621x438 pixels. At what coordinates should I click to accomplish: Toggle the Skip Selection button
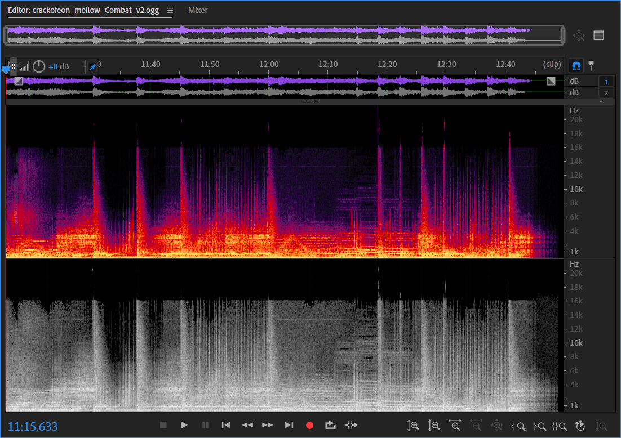click(x=351, y=426)
